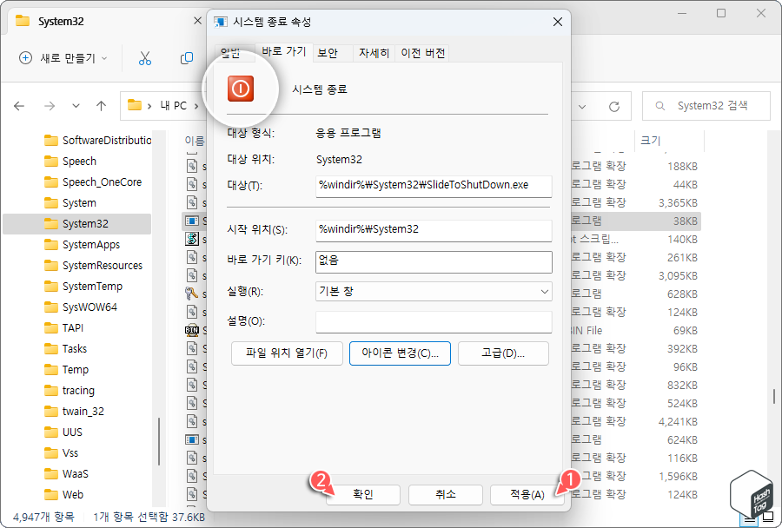Image resolution: width=782 pixels, height=528 pixels.
Task: Click the cut (scissors) icon in Explorer toolbar
Action: (144, 56)
